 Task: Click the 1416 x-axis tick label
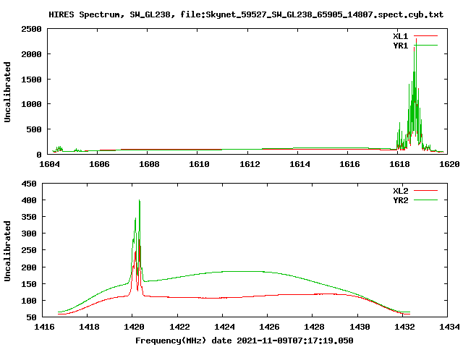(x=44, y=327)
